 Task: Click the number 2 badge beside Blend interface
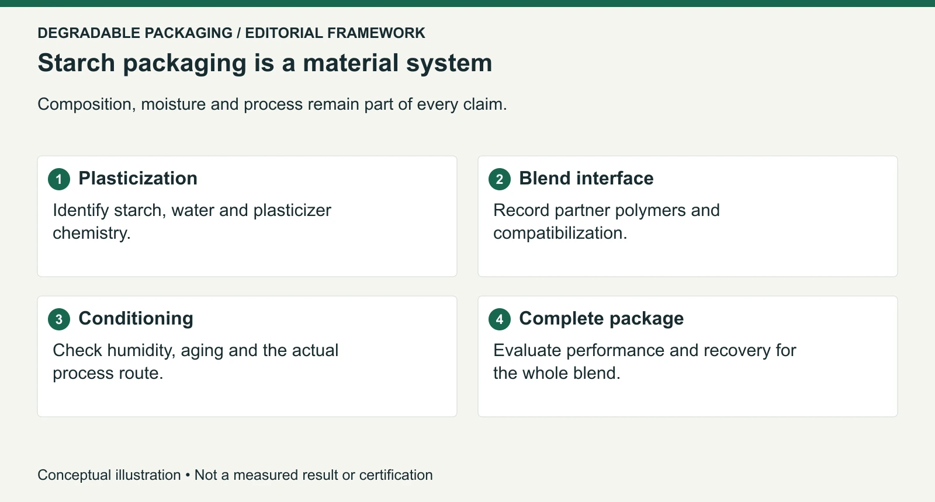click(x=500, y=179)
